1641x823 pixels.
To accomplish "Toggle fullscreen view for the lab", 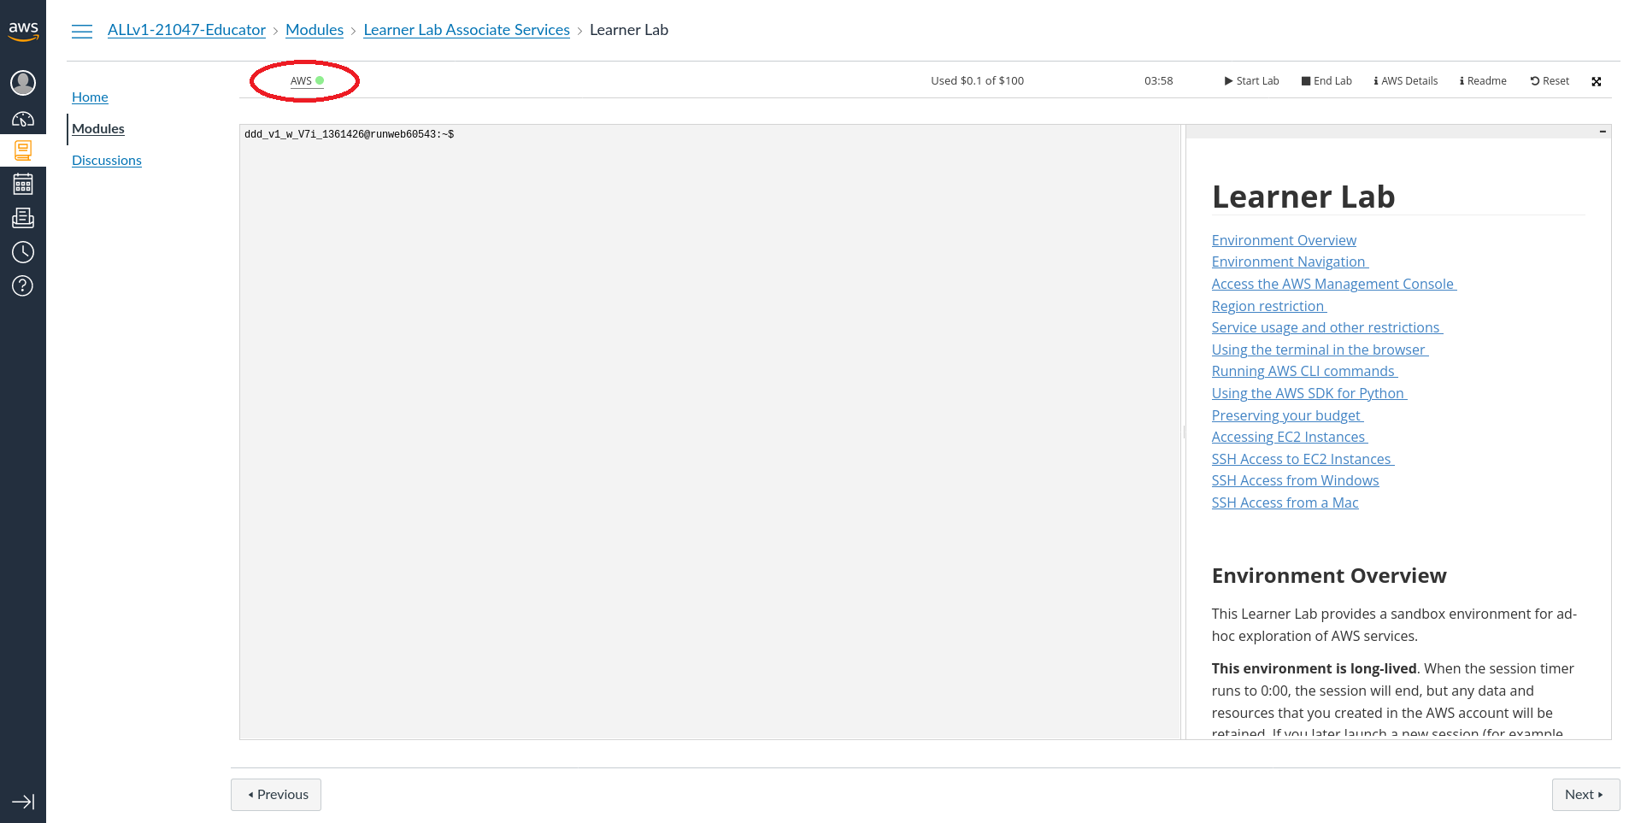I will [1596, 81].
